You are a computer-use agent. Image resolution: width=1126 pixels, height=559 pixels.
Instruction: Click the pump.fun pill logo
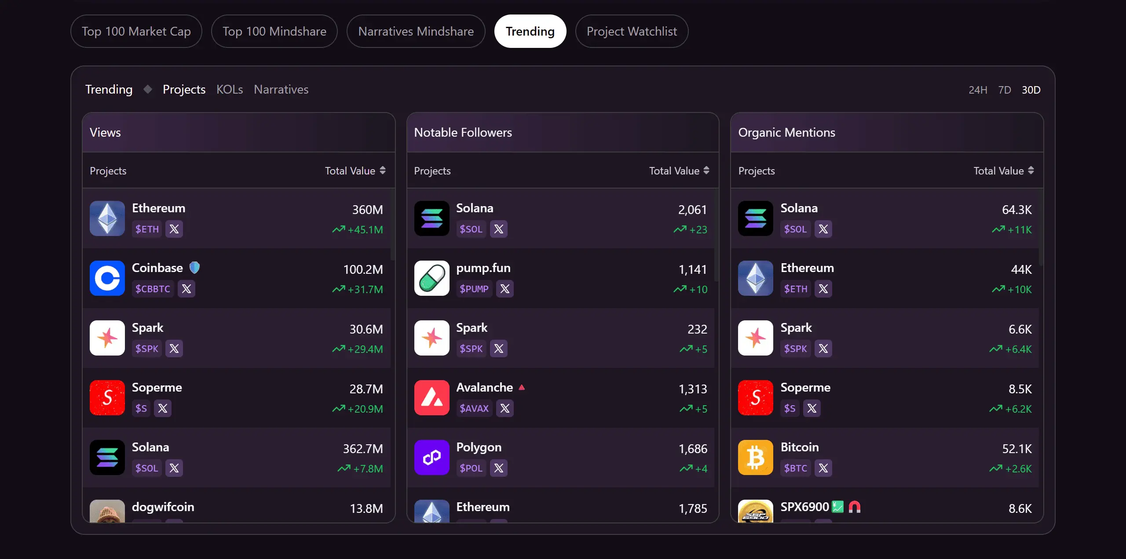431,278
